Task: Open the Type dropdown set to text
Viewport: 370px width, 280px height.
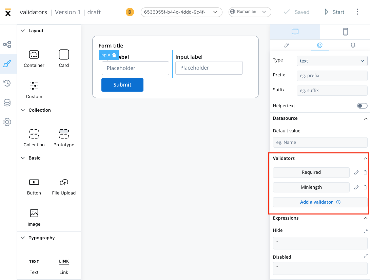Action: coord(332,61)
